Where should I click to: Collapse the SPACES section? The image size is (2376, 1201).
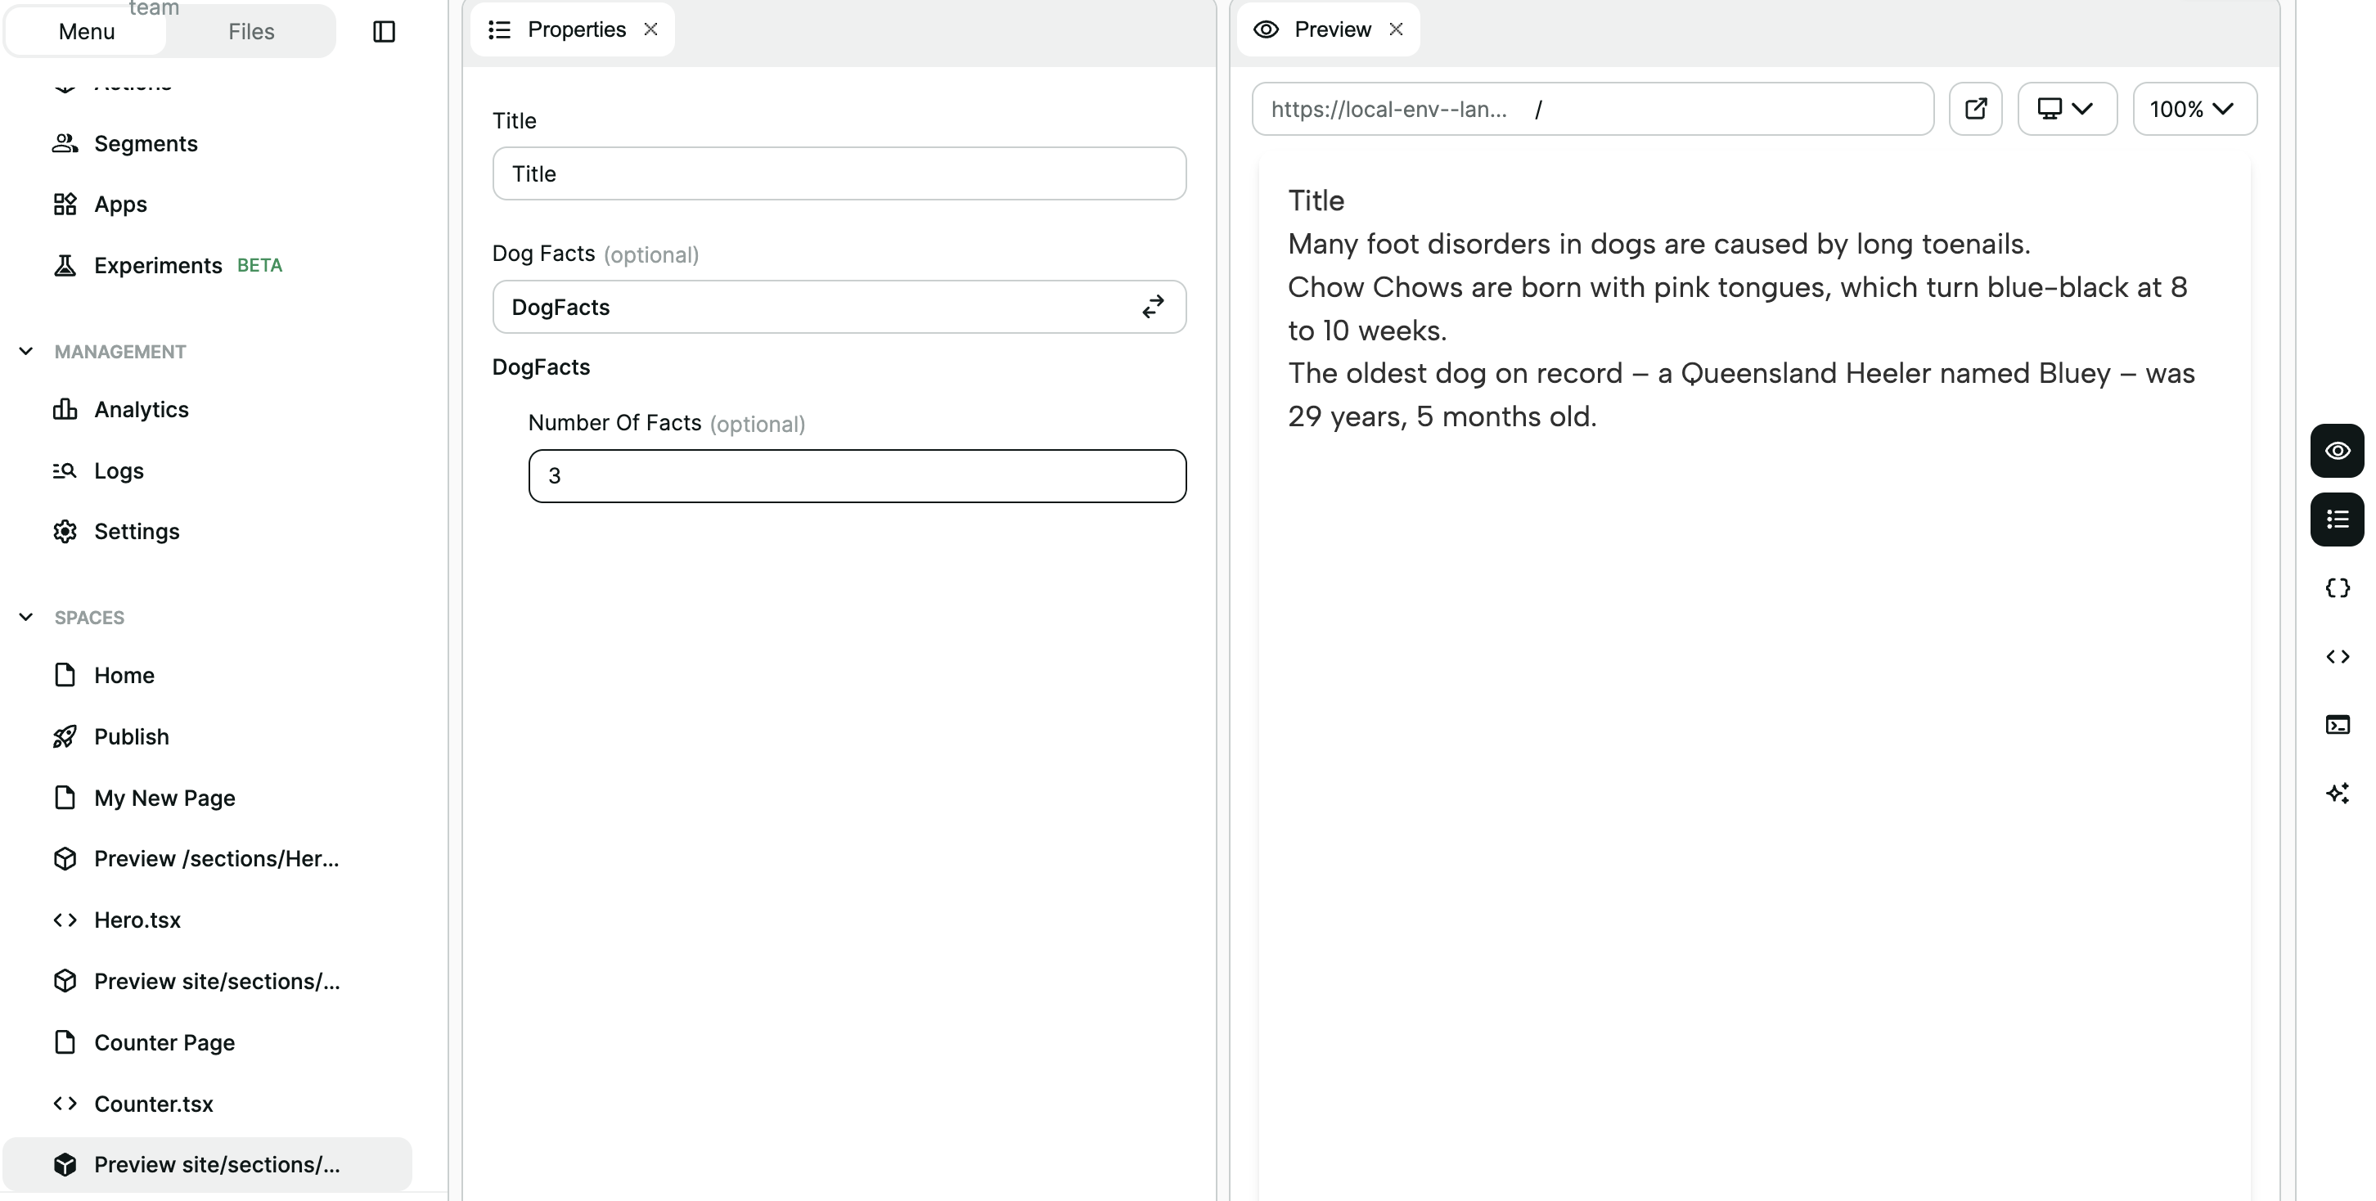coord(26,617)
